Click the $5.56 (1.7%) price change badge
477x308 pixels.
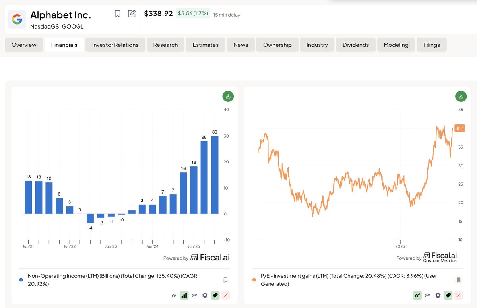pos(193,14)
